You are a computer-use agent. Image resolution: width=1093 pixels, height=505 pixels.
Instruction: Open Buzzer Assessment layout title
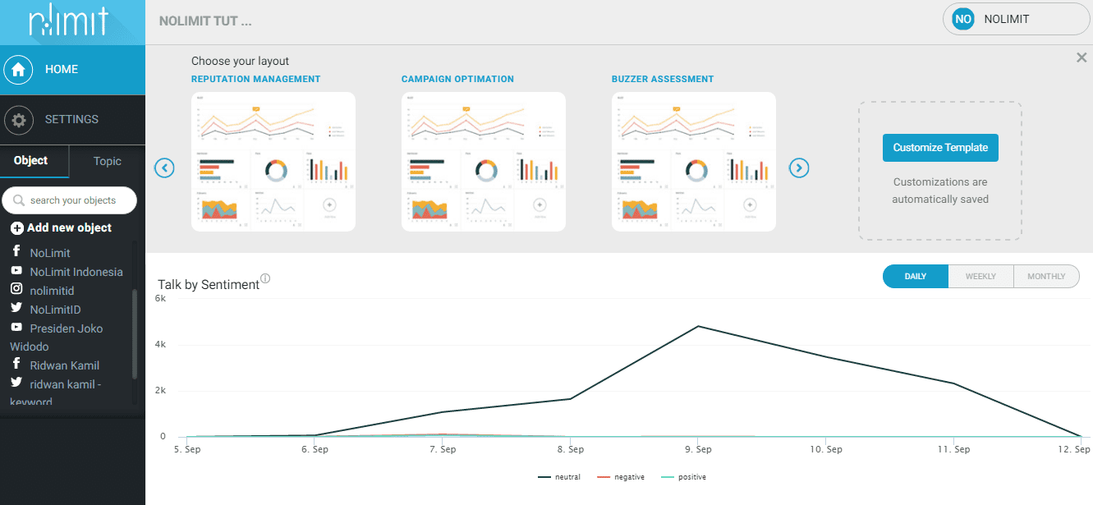663,80
